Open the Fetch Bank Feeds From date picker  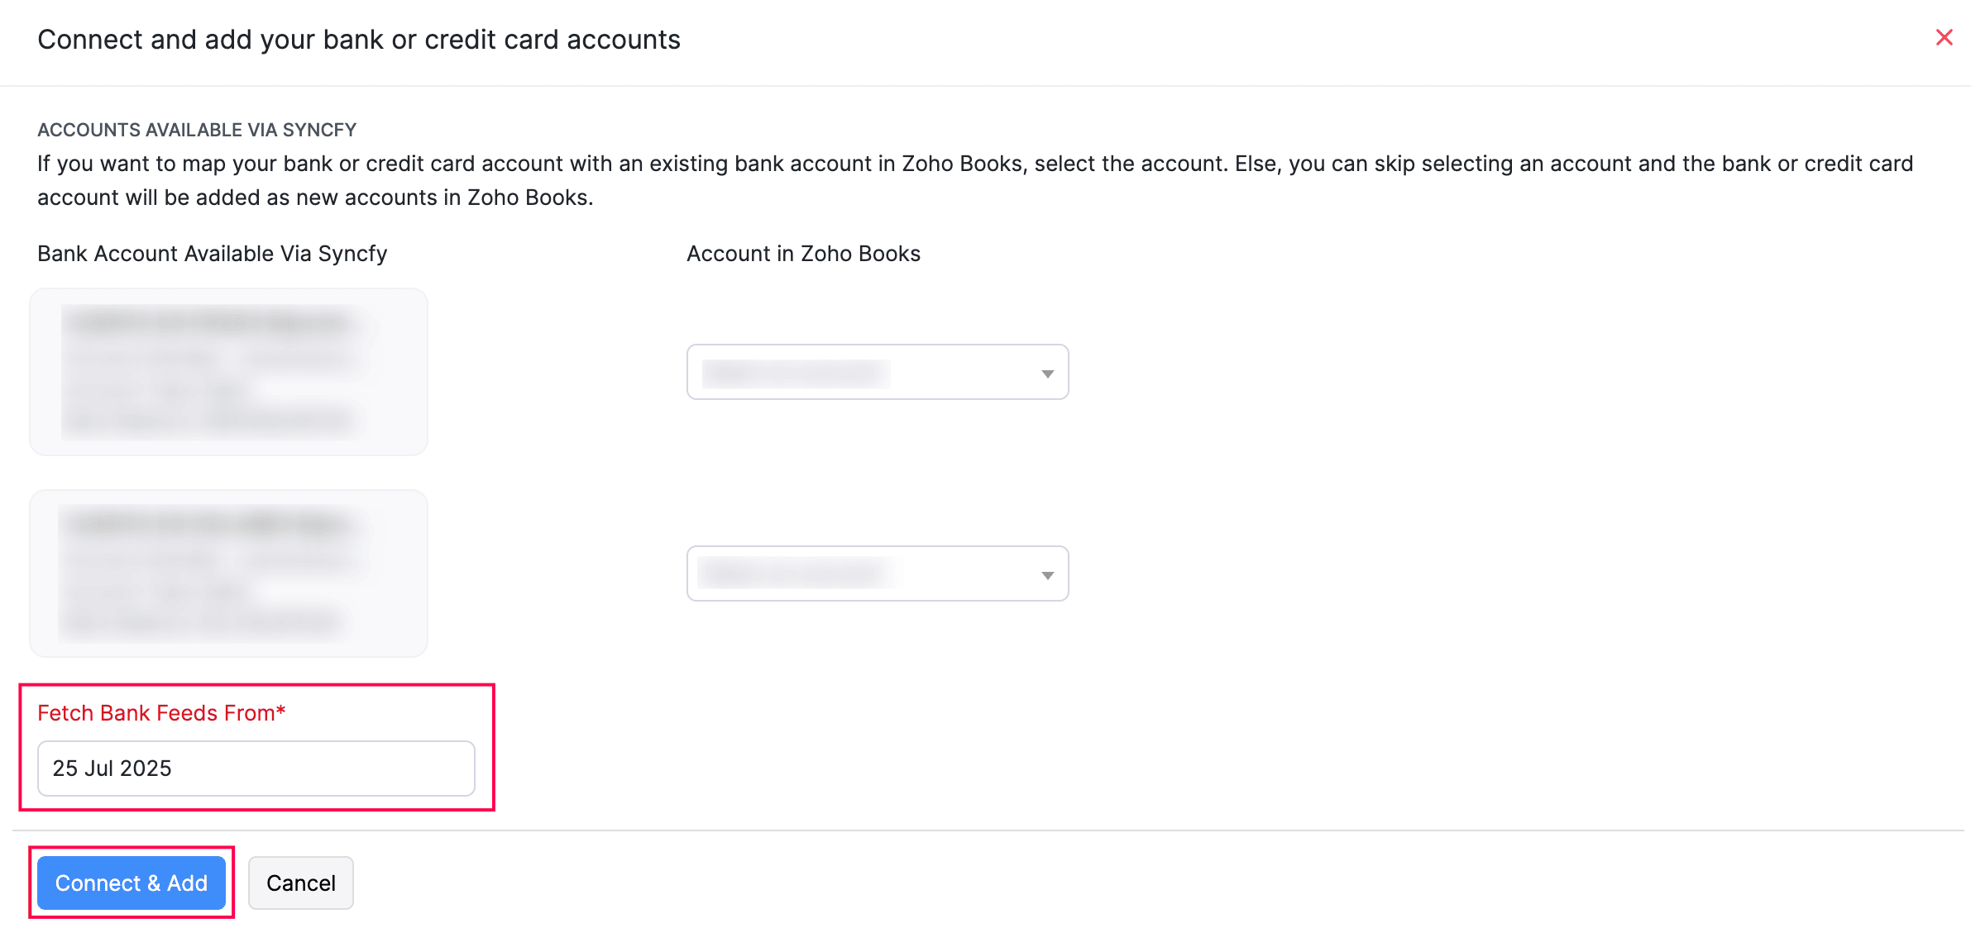[255, 768]
